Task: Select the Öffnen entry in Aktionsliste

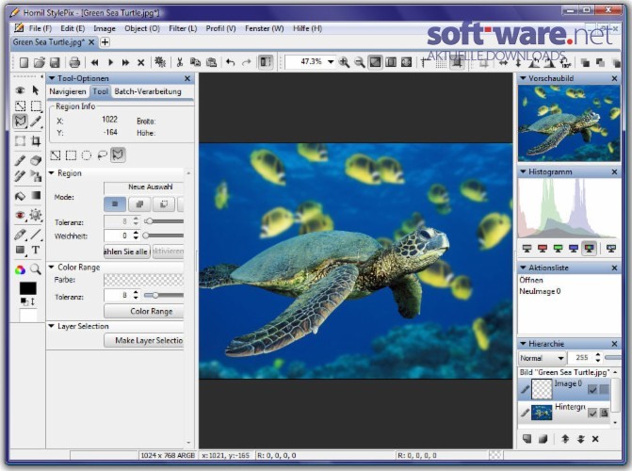Action: click(x=531, y=281)
